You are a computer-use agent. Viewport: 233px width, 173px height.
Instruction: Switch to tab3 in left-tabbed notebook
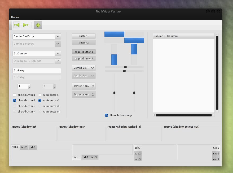click(x=138, y=159)
